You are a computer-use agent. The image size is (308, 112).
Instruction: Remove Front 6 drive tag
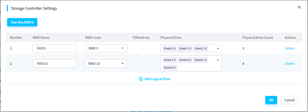[x=175, y=68]
